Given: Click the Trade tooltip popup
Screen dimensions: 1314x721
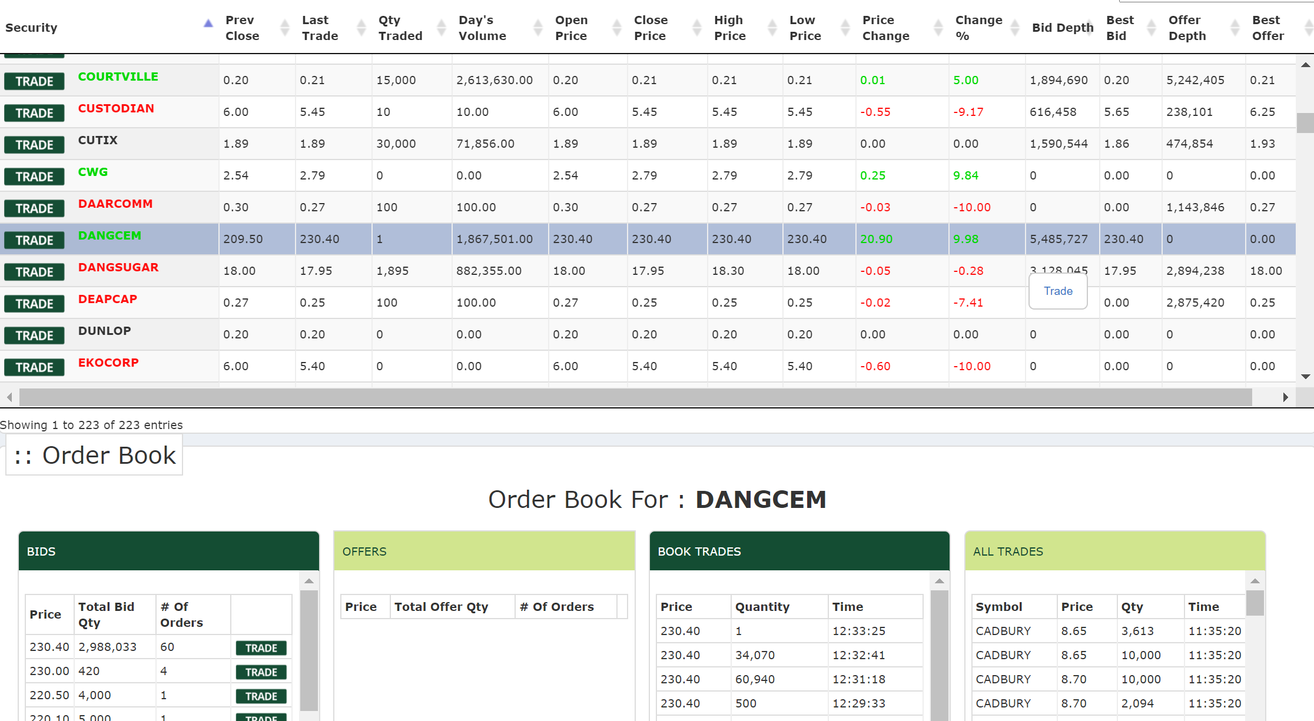Looking at the screenshot, I should click(1058, 291).
